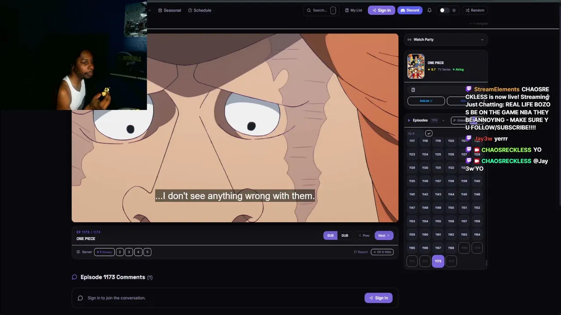Go to the Prev episode
561x315 pixels.
tap(364, 235)
